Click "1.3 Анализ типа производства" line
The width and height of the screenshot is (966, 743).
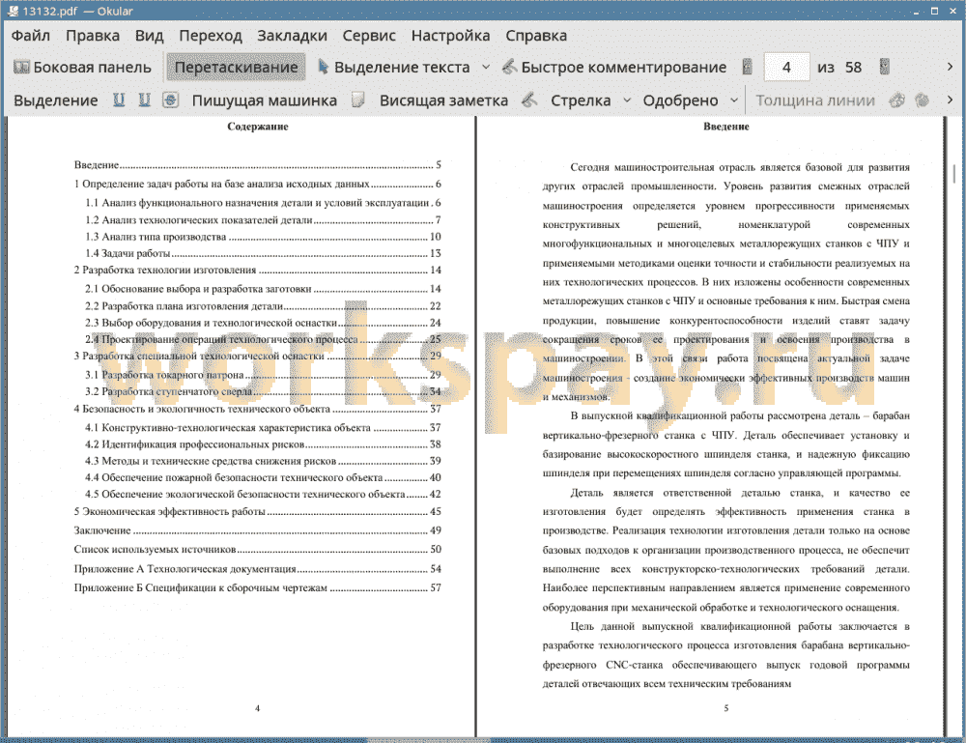tap(263, 237)
